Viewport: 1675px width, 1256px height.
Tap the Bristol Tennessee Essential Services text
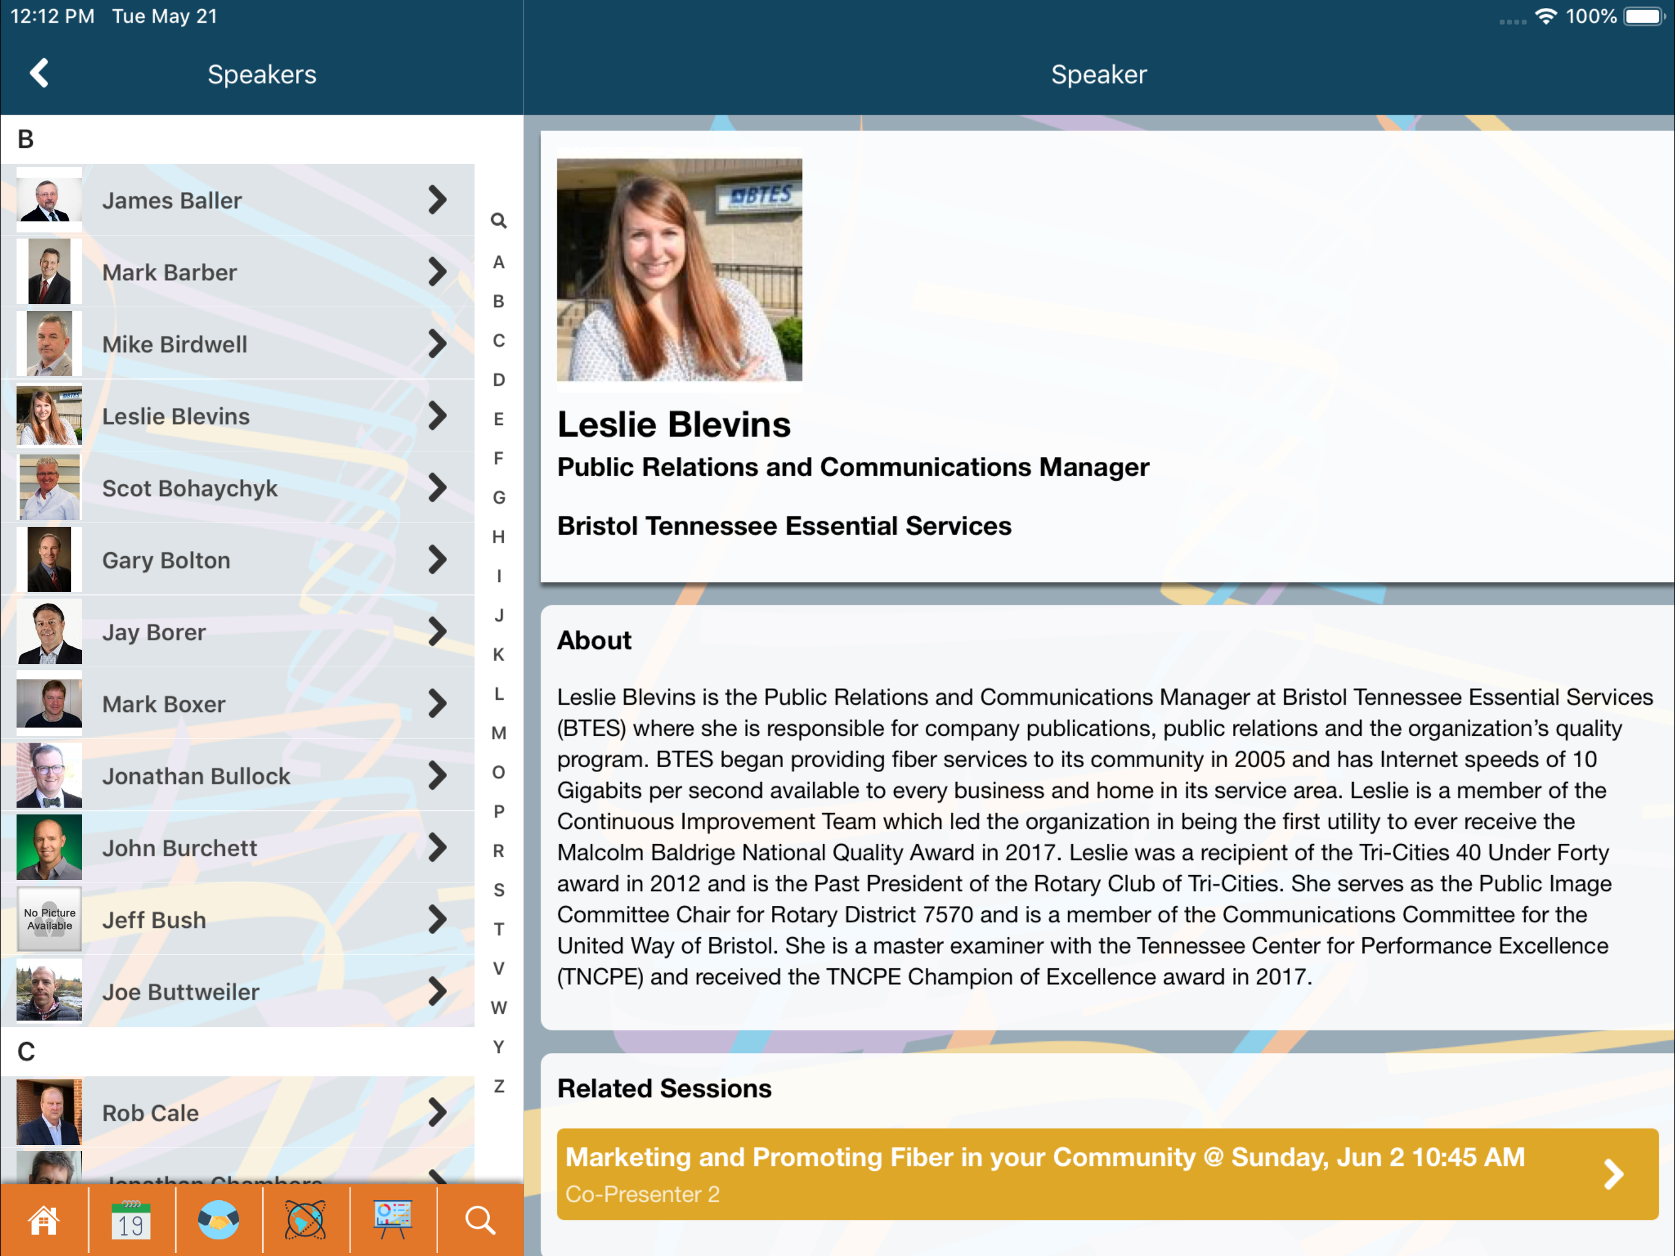coord(785,526)
